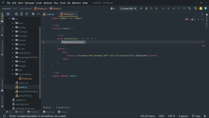The height and width of the screenshot is (118, 209).
Task: Expand the Router folder
Action: (12, 61)
